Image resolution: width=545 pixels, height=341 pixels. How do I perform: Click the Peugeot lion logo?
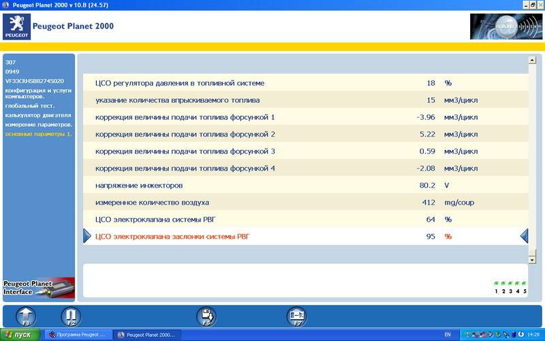pyautogui.click(x=16, y=27)
